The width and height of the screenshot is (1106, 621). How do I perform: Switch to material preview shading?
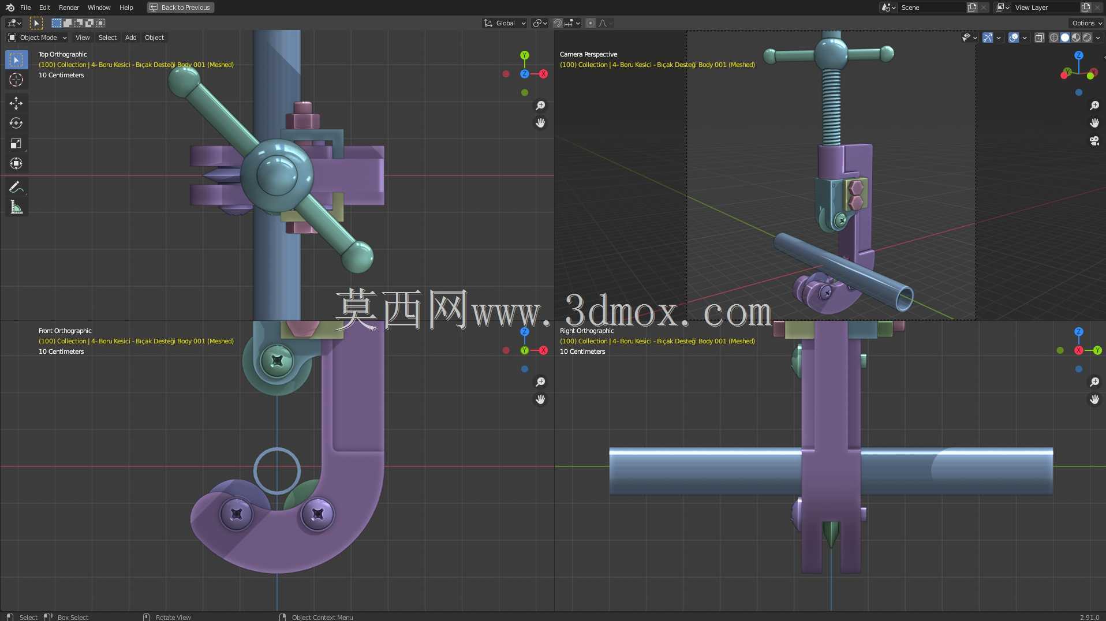[x=1076, y=38]
